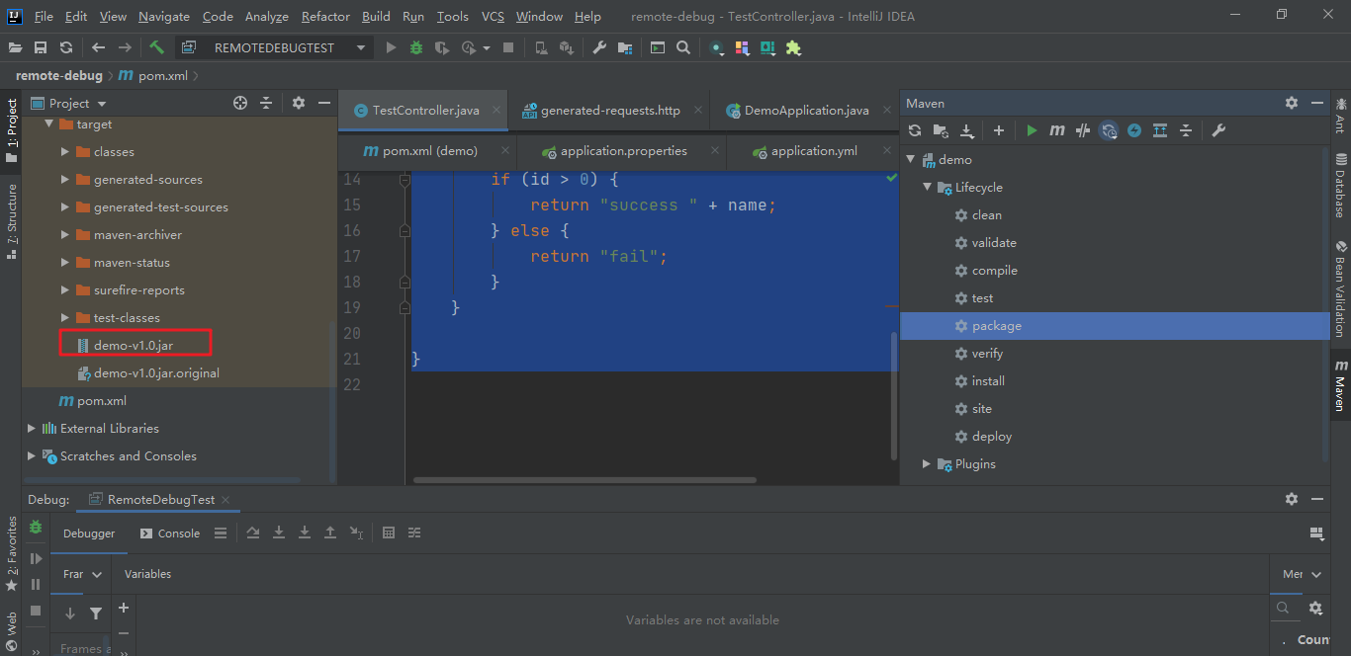Expand Scratches and Consoles node
The width and height of the screenshot is (1351, 656).
(32, 456)
